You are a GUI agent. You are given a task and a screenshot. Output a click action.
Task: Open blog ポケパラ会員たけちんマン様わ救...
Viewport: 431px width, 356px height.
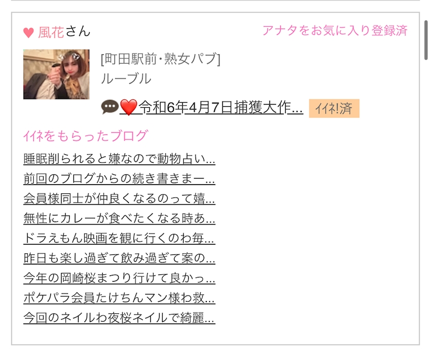point(119,298)
